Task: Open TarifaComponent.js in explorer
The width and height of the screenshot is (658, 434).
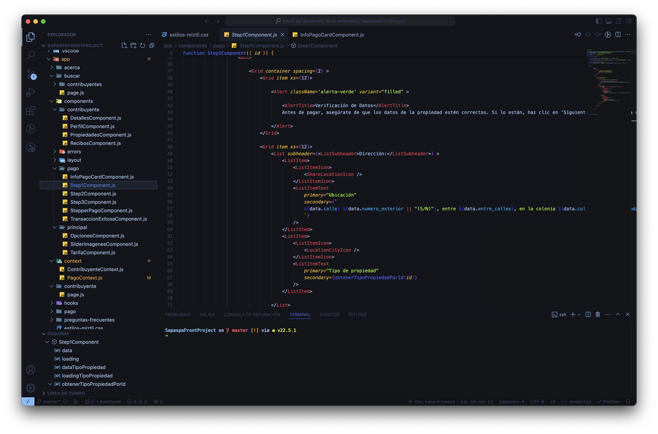Action: tap(92, 252)
